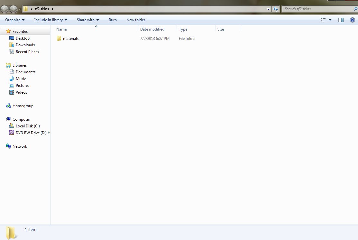Sort by Date modified column header
The width and height of the screenshot is (358, 240).
[157, 29]
